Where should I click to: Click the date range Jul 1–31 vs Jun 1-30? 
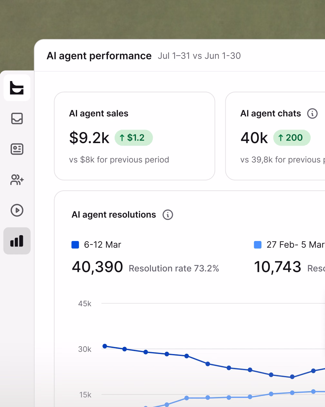[199, 56]
